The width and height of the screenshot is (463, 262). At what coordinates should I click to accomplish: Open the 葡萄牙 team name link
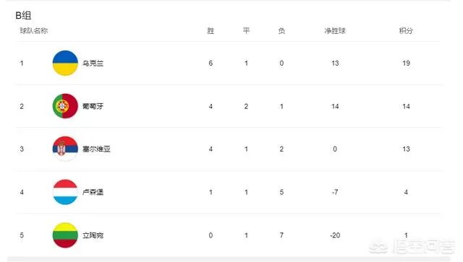93,106
